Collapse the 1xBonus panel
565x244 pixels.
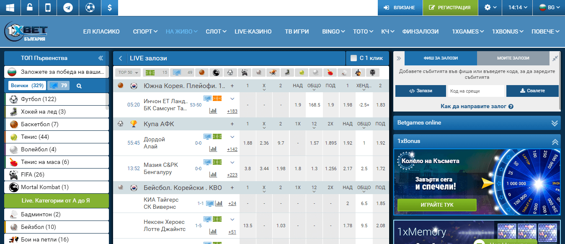point(555,141)
